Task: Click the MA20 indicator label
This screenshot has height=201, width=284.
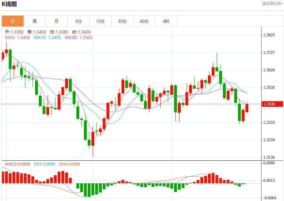Action: (x=78, y=37)
